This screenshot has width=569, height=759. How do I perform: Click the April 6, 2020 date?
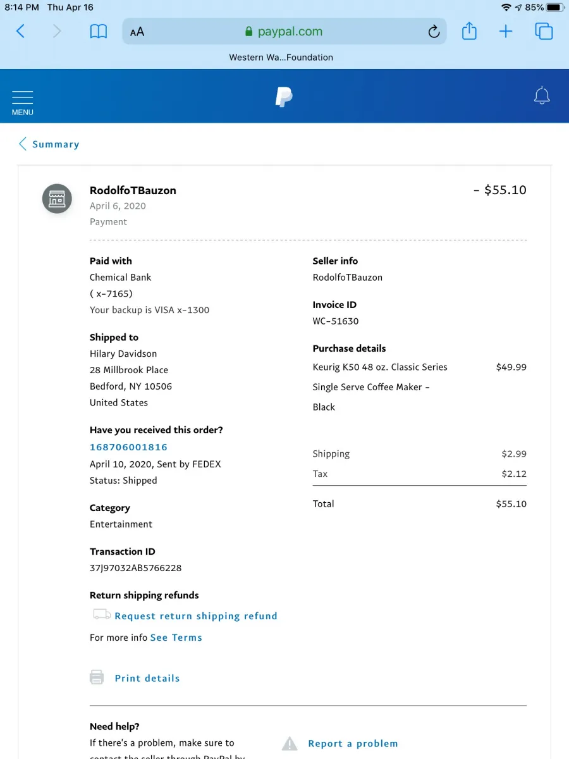pyautogui.click(x=118, y=206)
